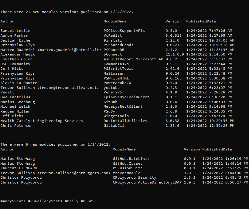Click version 0.0.165 of PSWriteHTML
The width and height of the screenshot is (249, 209).
coord(174,78)
